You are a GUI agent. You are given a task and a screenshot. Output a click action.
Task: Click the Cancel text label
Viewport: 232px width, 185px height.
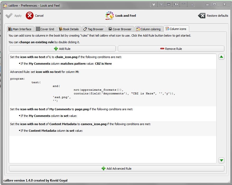point(39,16)
